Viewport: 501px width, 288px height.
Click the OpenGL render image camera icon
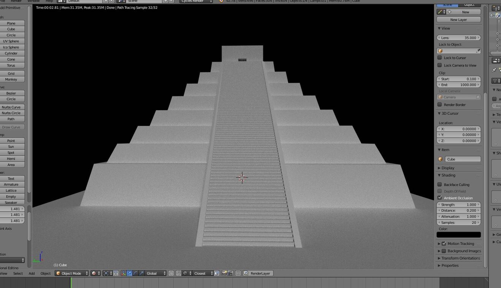click(224, 273)
